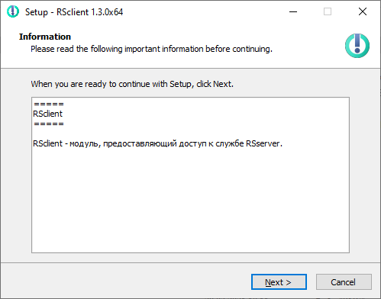Place cursor on the second "=====" line

coord(49,124)
